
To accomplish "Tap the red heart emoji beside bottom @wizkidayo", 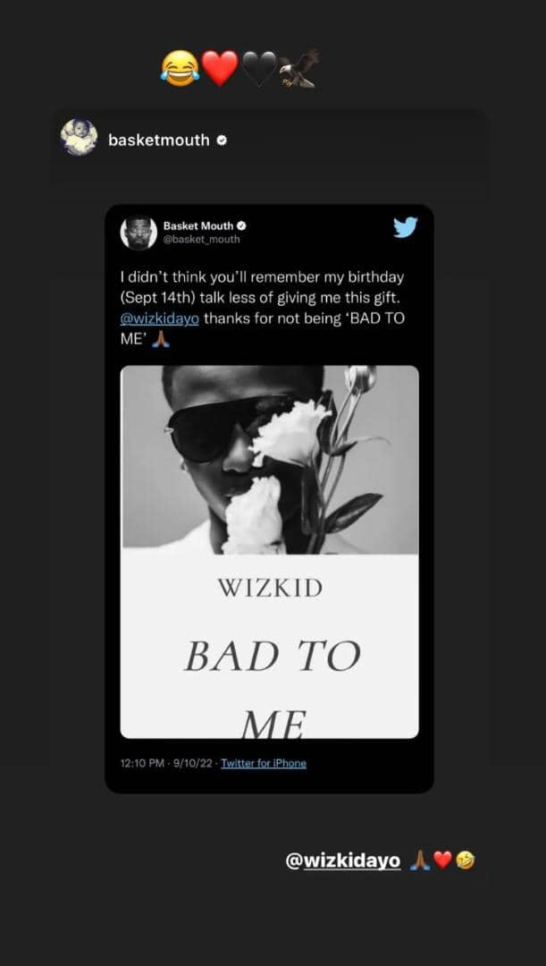I will [x=442, y=860].
